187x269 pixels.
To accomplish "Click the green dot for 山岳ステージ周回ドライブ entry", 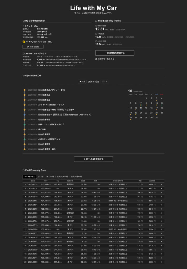I will (x=24, y=139).
